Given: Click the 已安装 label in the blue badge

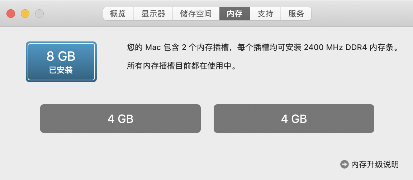Looking at the screenshot, I should (61, 70).
